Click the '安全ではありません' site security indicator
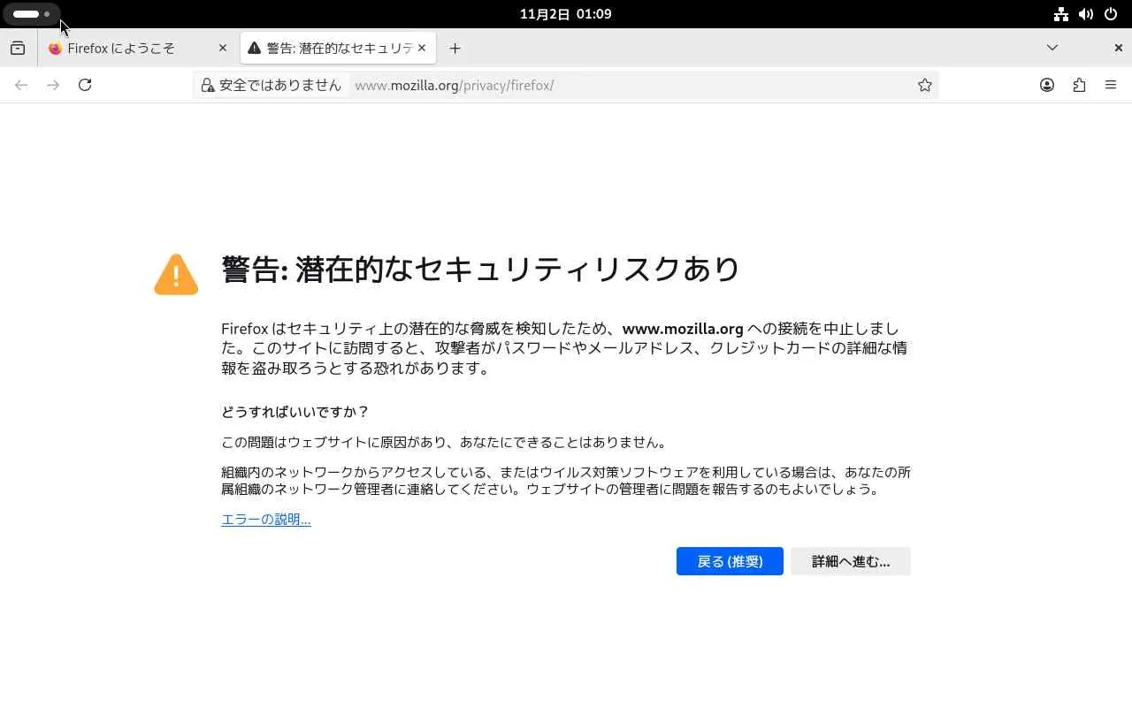Screen dimensions: 1132x707 (271, 85)
